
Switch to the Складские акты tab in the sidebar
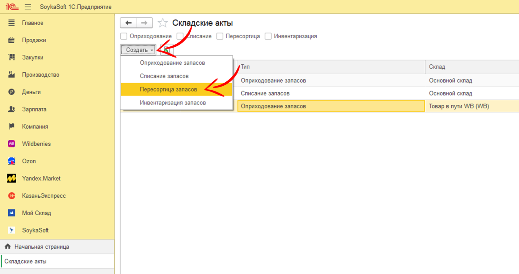click(x=57, y=261)
